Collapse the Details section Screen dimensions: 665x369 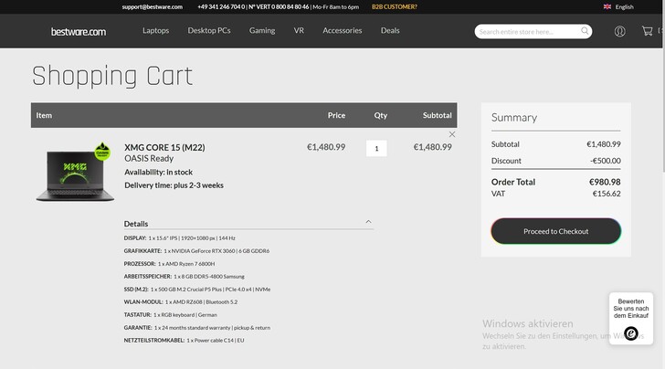click(368, 222)
